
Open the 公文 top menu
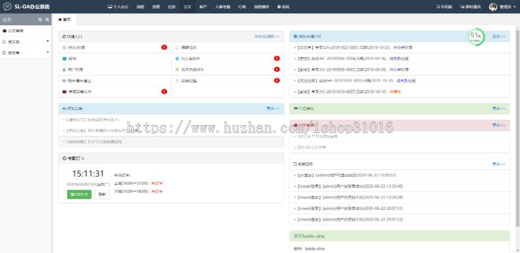pos(187,6)
